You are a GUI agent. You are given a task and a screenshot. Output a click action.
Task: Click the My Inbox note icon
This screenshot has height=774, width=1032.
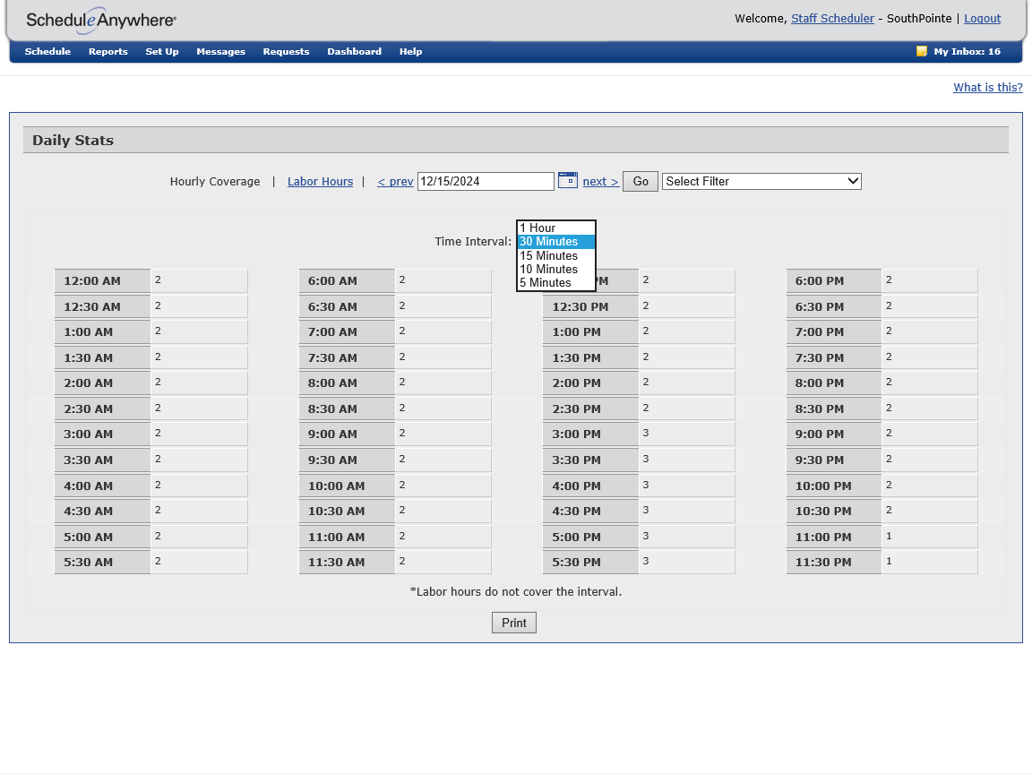(x=922, y=51)
